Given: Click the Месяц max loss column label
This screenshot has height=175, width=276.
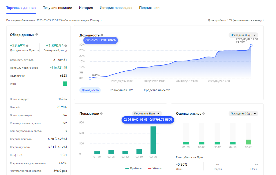Looking at the screenshot, I should [x=254, y=169].
